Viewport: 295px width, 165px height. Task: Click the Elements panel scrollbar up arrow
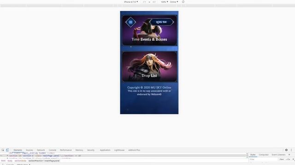coord(247,154)
